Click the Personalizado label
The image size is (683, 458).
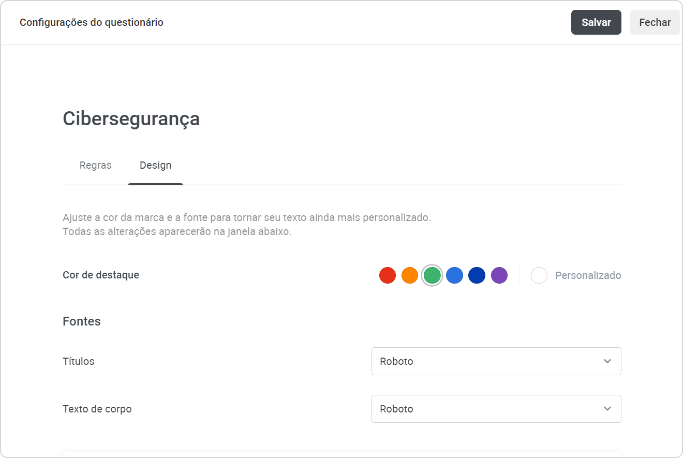tap(588, 275)
